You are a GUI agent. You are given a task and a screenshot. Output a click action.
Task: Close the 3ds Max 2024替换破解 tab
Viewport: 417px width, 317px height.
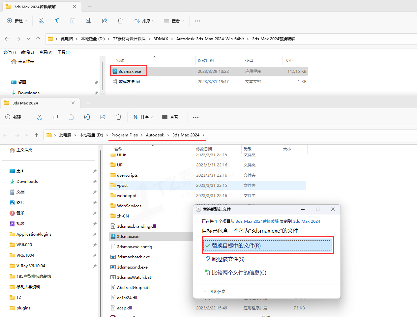(75, 7)
